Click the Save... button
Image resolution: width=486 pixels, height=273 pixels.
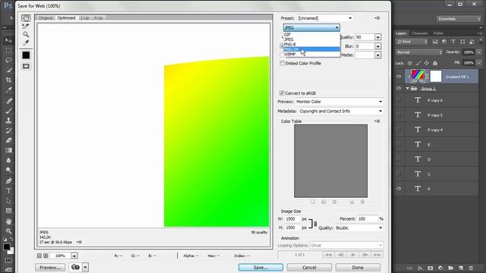point(260,268)
